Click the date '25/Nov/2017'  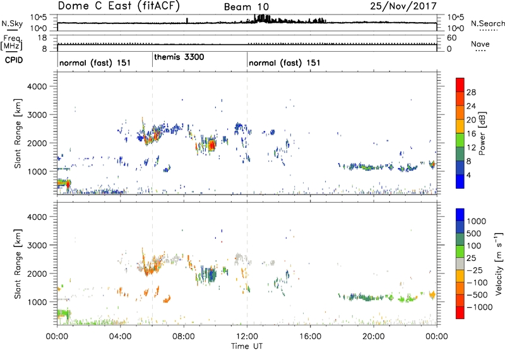(403, 6)
